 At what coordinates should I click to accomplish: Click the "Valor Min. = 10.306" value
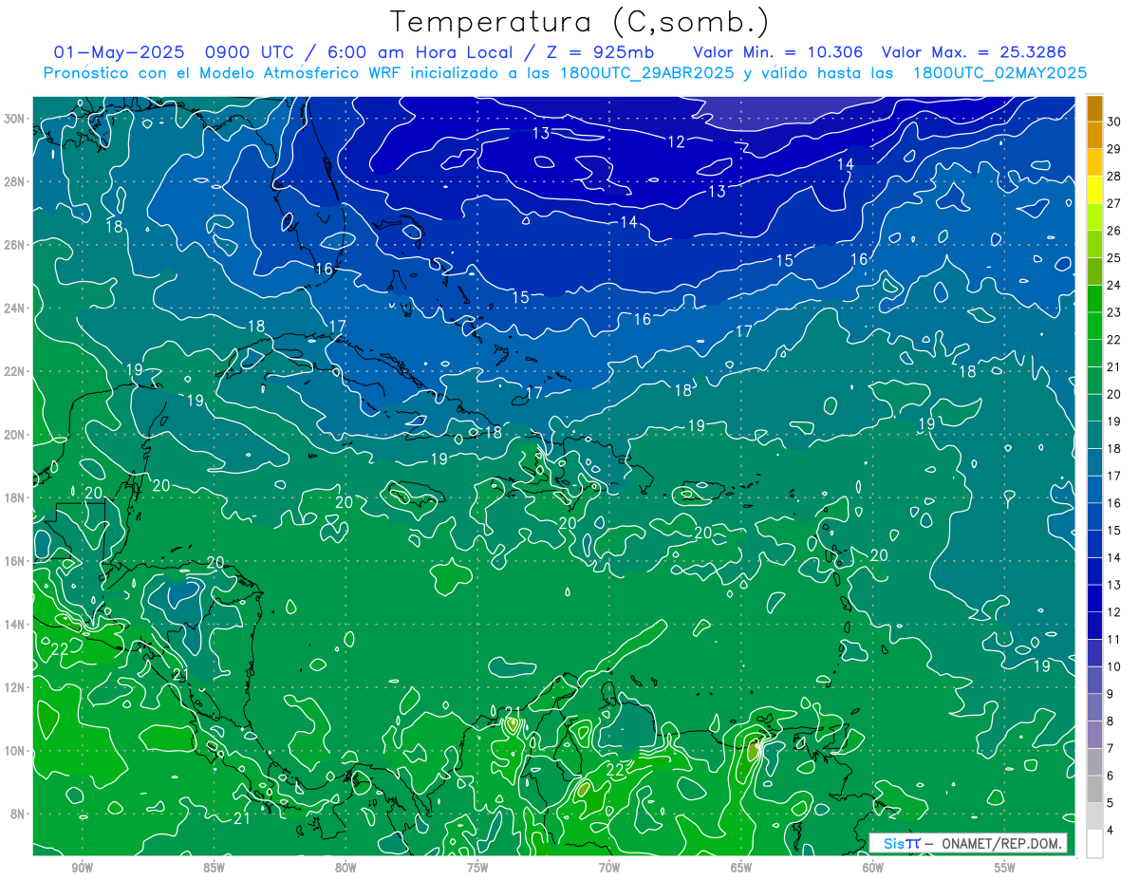[777, 52]
